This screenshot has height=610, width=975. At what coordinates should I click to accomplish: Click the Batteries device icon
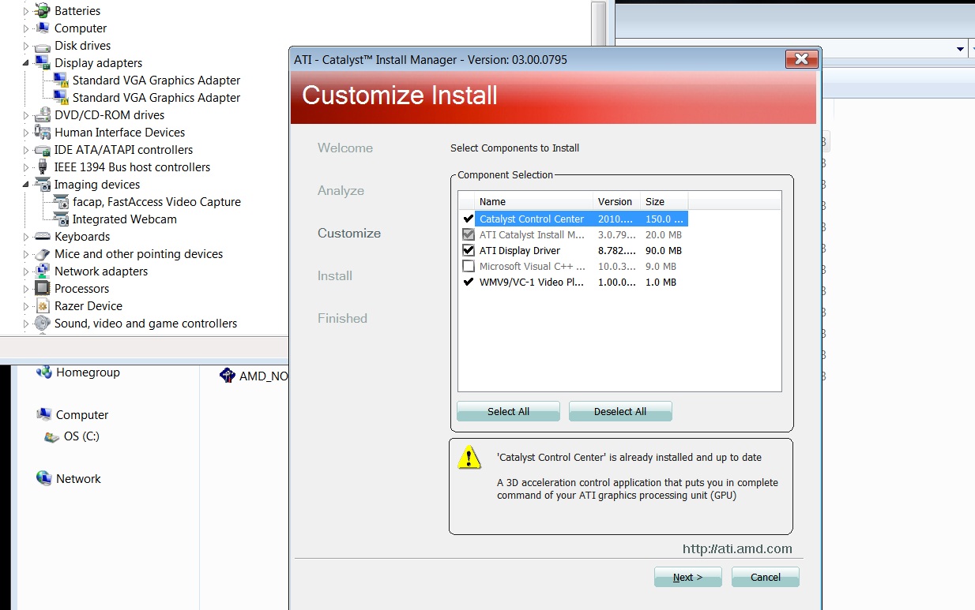coord(42,11)
